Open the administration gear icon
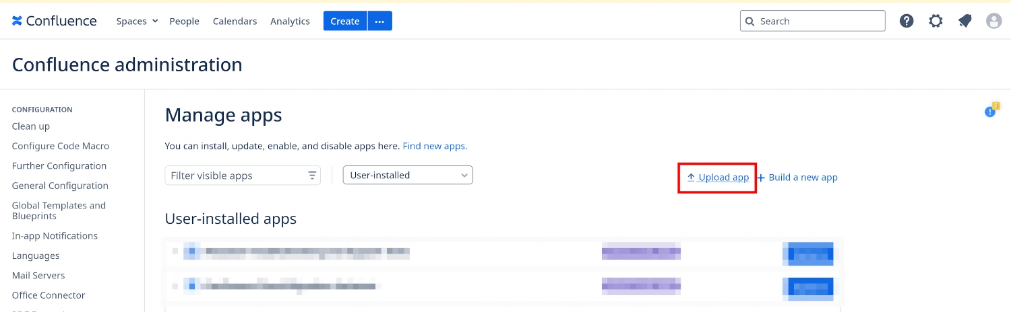This screenshot has width=1011, height=312. tap(936, 21)
